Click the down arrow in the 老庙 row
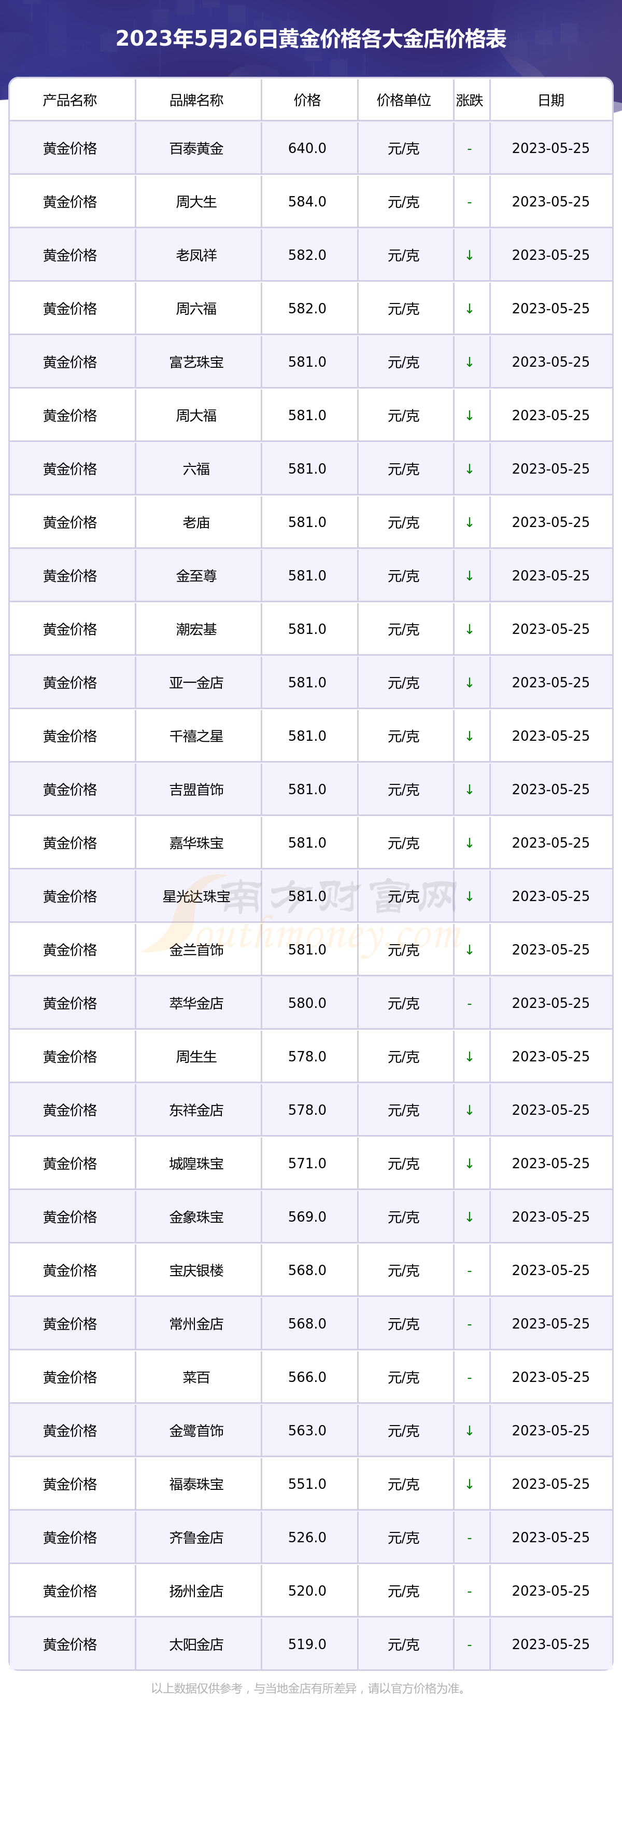Image resolution: width=622 pixels, height=1839 pixels. pyautogui.click(x=470, y=522)
